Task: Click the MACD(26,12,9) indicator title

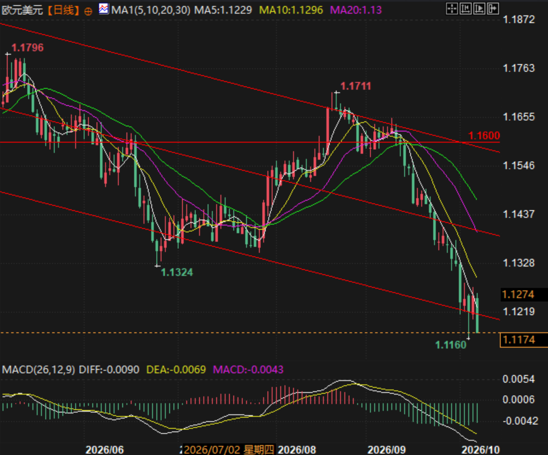Action: [x=38, y=370]
